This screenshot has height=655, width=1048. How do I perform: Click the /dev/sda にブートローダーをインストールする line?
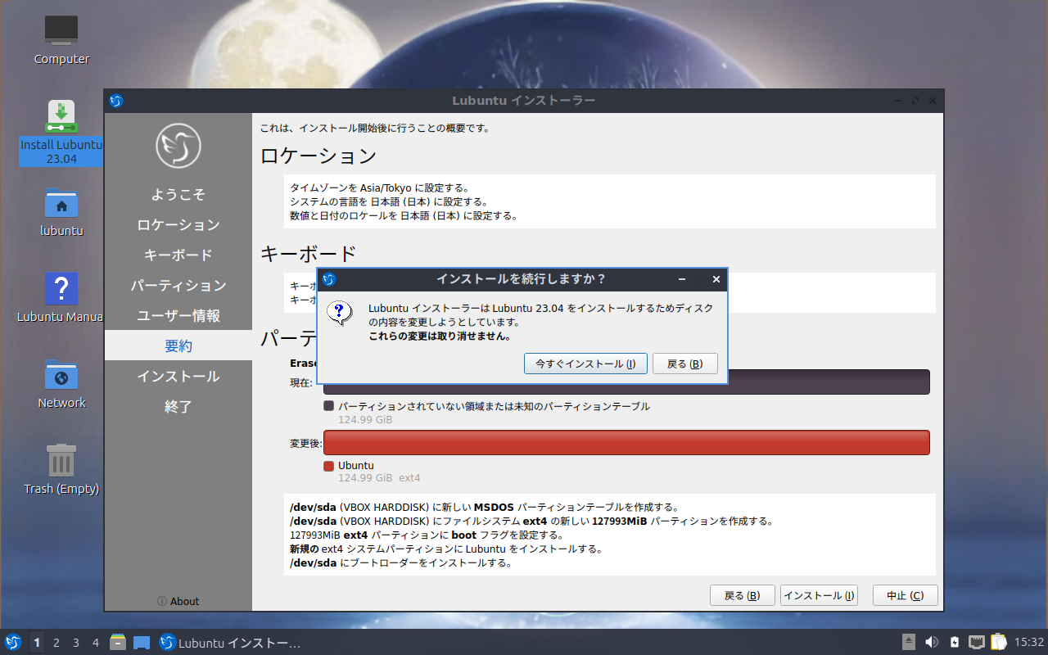tap(401, 563)
